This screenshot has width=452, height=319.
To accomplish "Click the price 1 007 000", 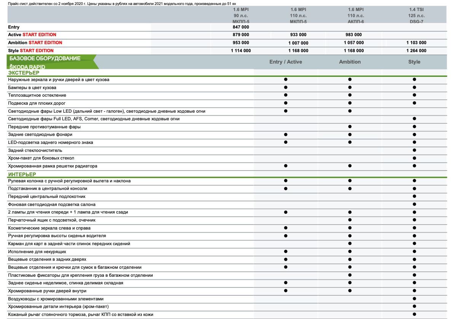I will pos(298,43).
